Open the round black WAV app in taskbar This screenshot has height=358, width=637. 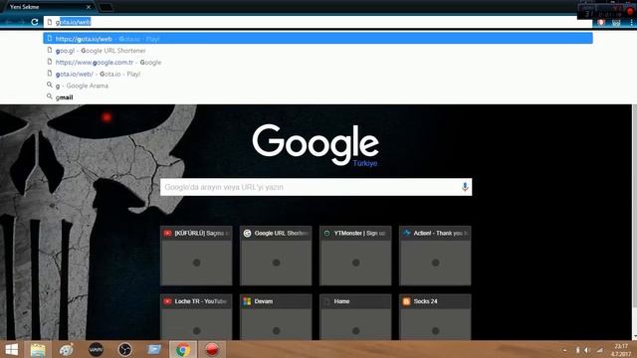pos(96,349)
